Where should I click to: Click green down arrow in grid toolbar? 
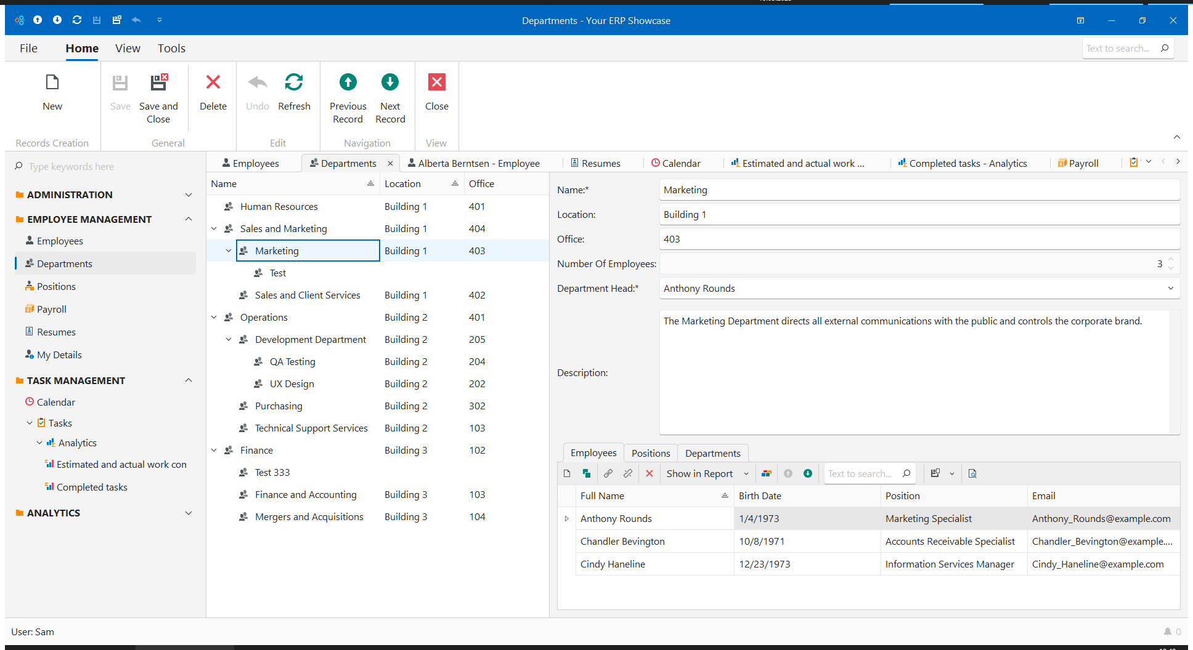pyautogui.click(x=808, y=473)
